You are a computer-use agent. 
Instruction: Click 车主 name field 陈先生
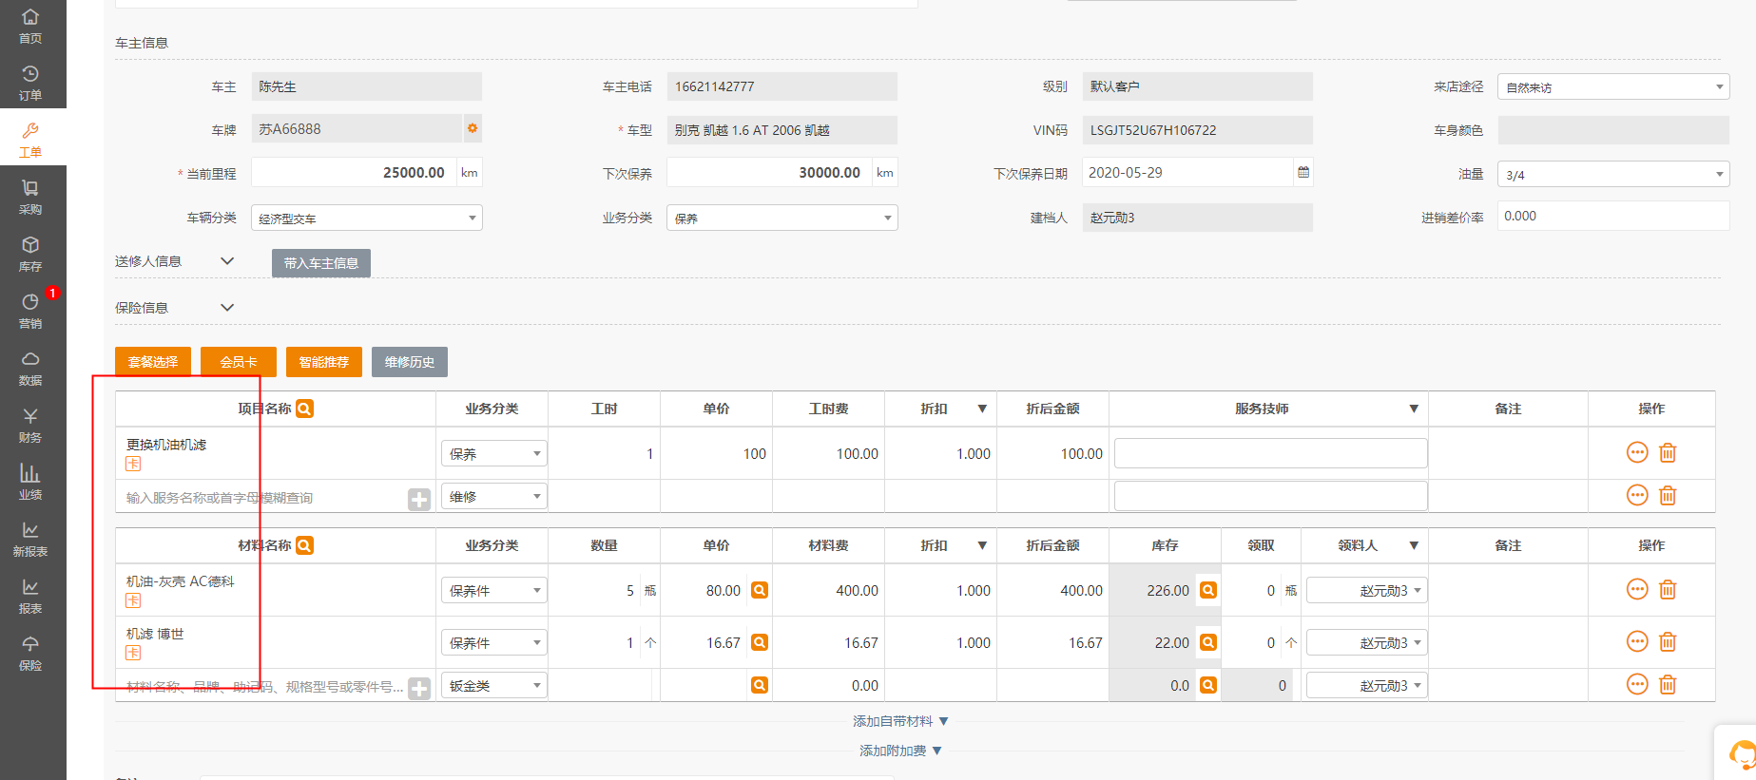tap(367, 86)
